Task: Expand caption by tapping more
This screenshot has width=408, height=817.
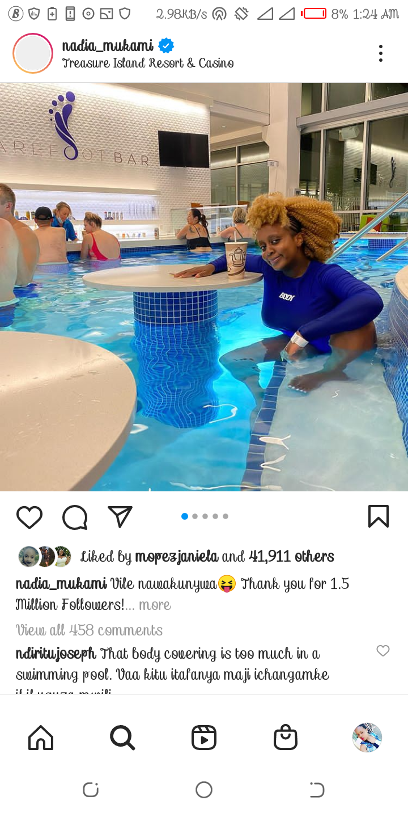Action: click(155, 605)
